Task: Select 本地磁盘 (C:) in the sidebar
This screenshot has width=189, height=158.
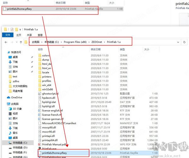Action: (20, 143)
